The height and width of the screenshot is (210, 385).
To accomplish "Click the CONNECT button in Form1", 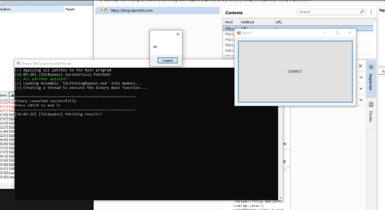I will coord(295,71).
